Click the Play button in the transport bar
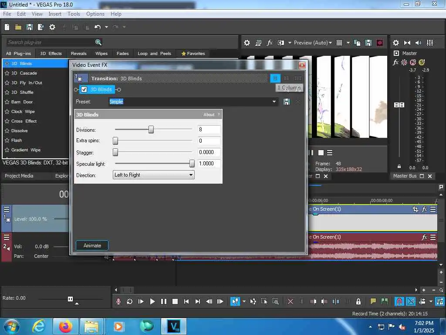This screenshot has width=446, height=335. pos(152,301)
